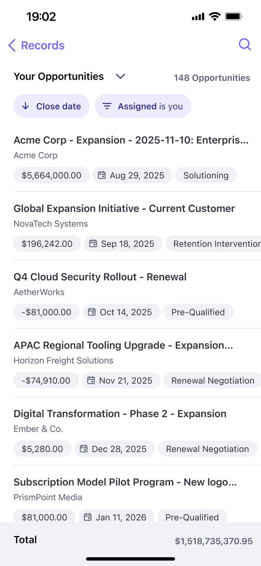Viewport: 261px width, 566px height.
Task: Expand the Your Opportunities view dropdown chevron
Action: (x=121, y=76)
